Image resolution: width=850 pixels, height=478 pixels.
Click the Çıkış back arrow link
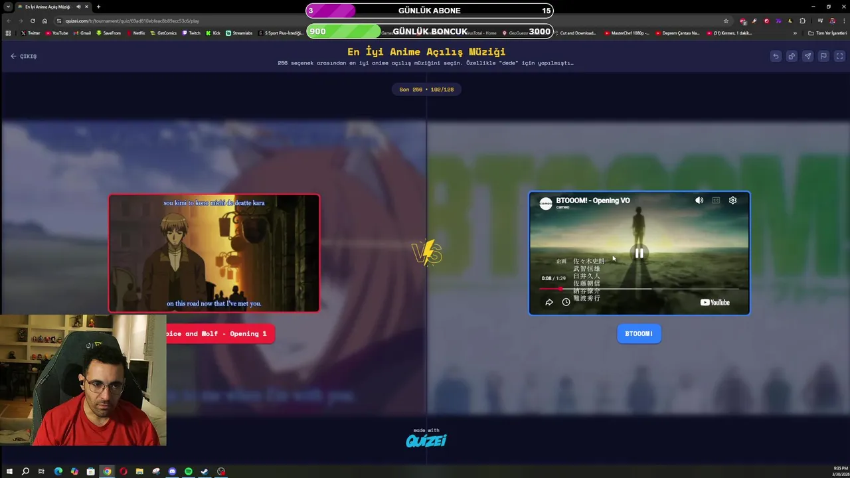pyautogui.click(x=23, y=56)
